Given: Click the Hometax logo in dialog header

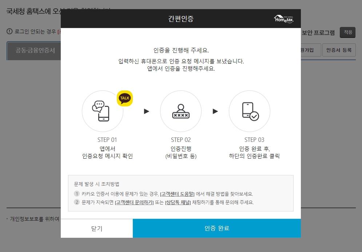Looking at the screenshot, I should pyautogui.click(x=284, y=19).
